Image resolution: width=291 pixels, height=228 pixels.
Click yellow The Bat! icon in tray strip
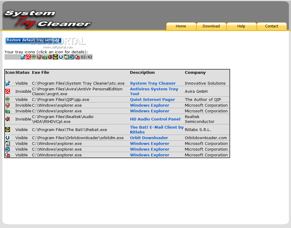[x=55, y=57]
